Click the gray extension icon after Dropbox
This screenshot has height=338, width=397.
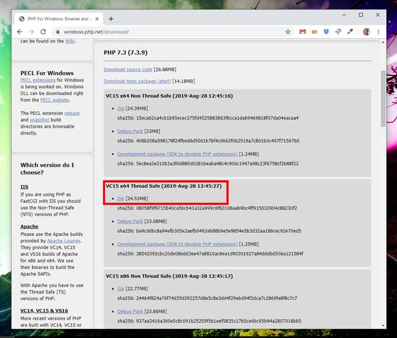click(338, 32)
